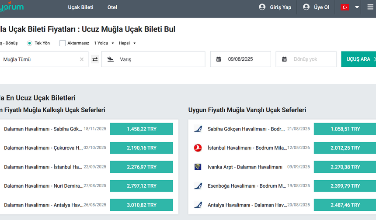Click Turkish Airlines logo on İstanbul Havalimanı row
The width and height of the screenshot is (376, 220).
(x=198, y=148)
